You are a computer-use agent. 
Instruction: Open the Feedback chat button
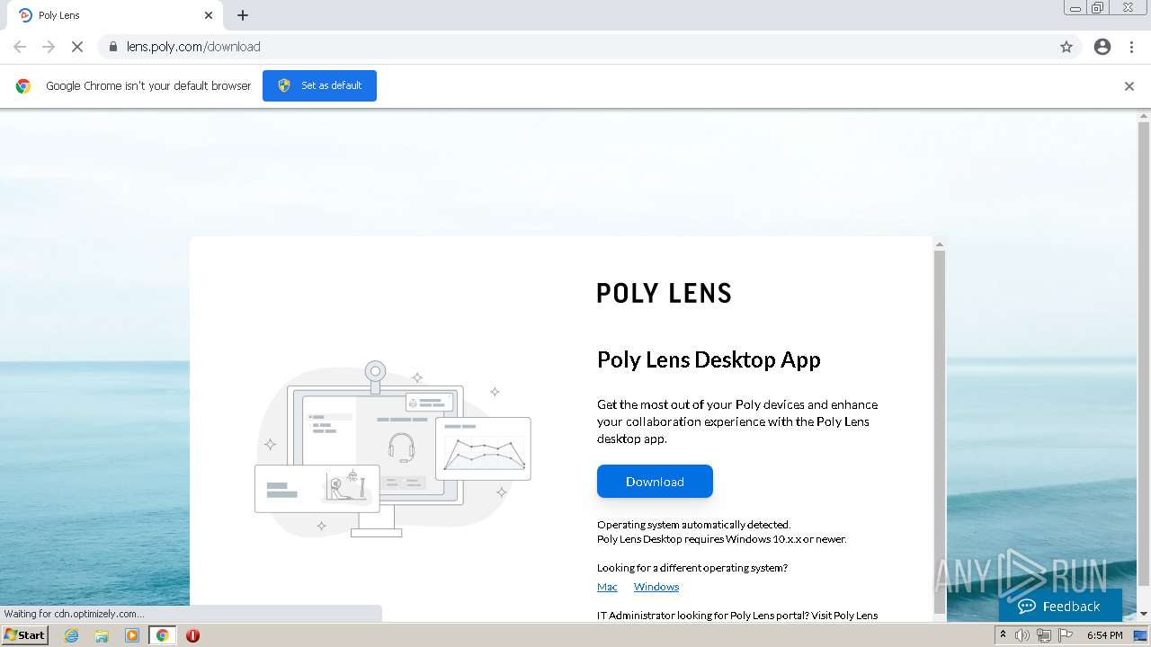(1060, 606)
